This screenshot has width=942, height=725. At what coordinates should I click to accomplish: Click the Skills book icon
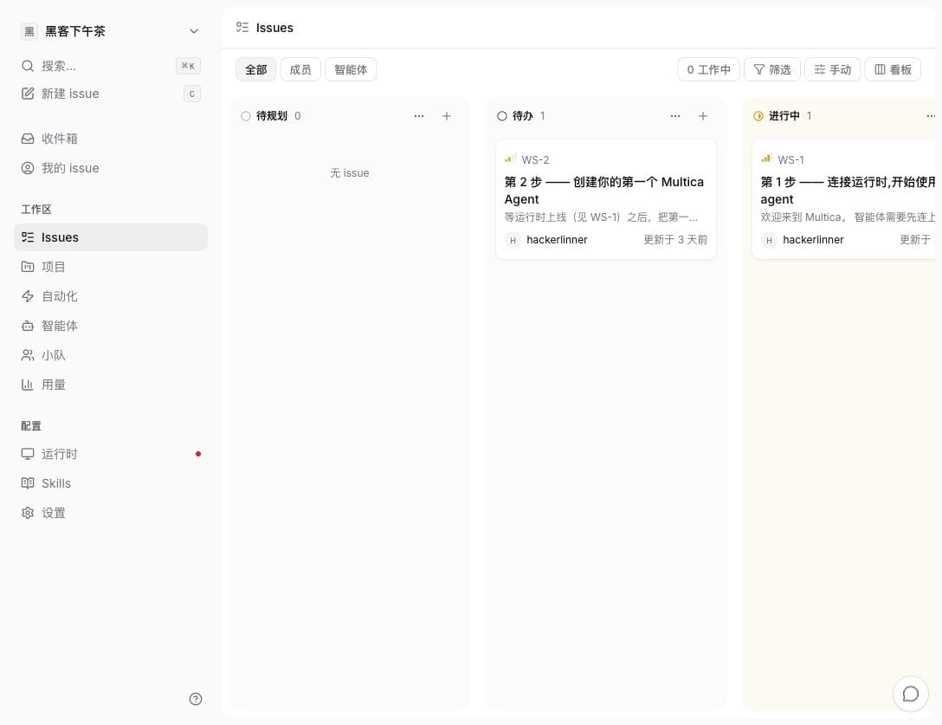(28, 483)
